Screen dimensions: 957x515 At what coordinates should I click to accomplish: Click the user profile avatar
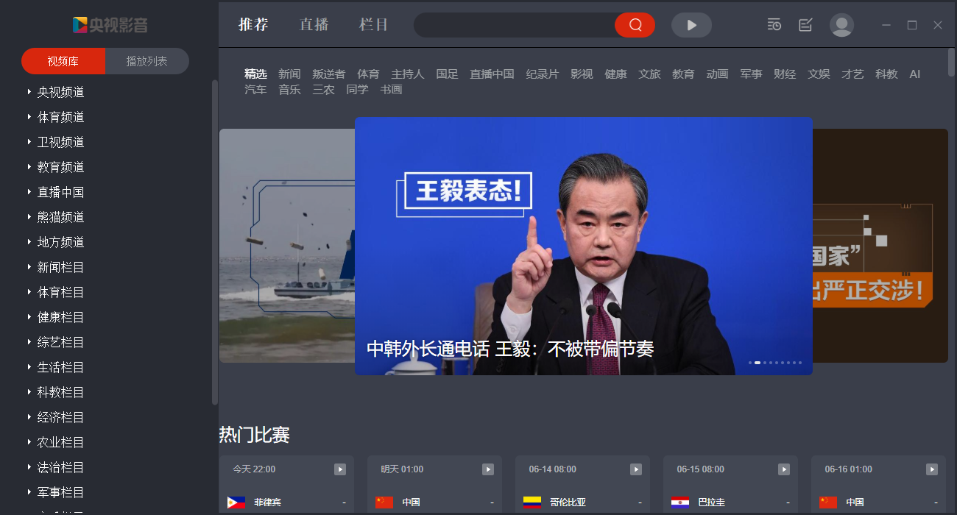point(841,25)
